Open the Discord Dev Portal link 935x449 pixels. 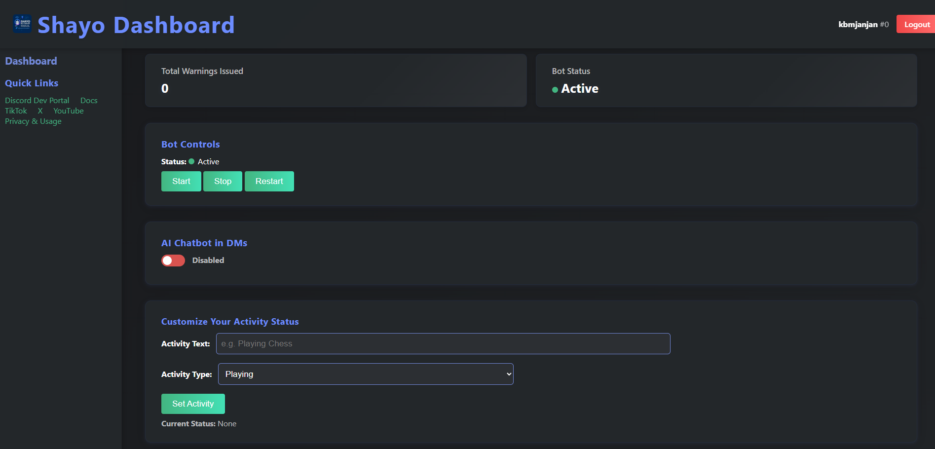37,101
